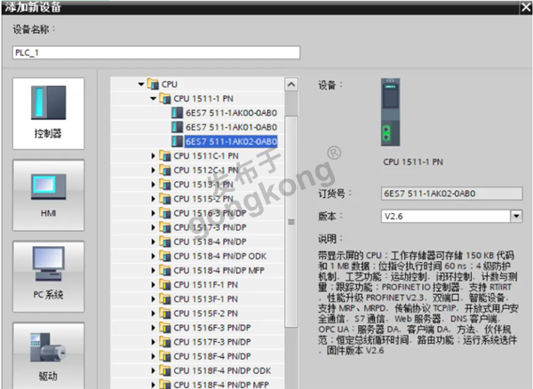This screenshot has height=389, width=533.
Task: Expand the CPU 1511C-1 PN node
Action: coord(154,156)
